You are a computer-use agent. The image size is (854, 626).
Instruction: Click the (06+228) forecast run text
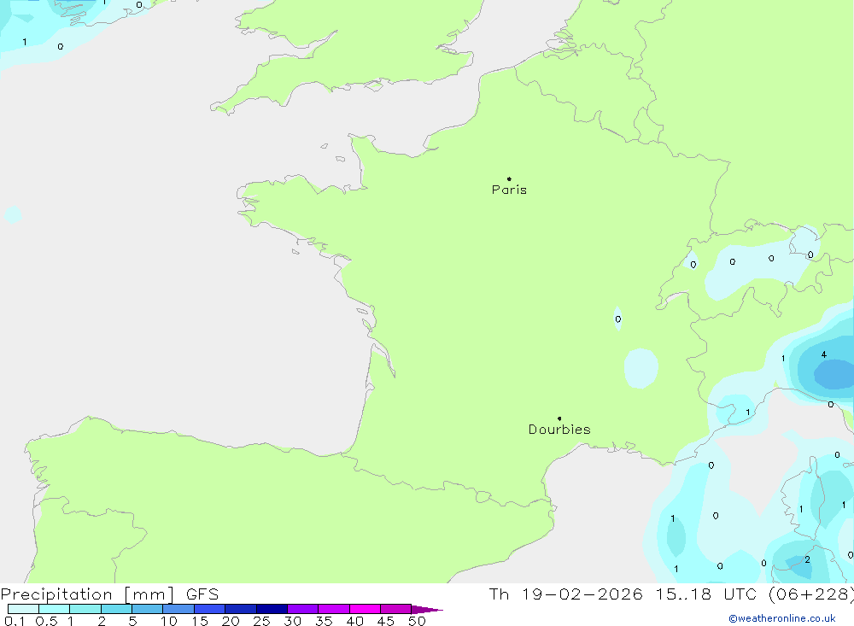[811, 594]
